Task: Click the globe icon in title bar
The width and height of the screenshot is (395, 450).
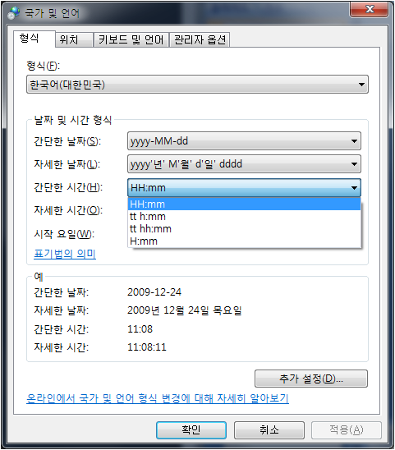Action: [13, 13]
